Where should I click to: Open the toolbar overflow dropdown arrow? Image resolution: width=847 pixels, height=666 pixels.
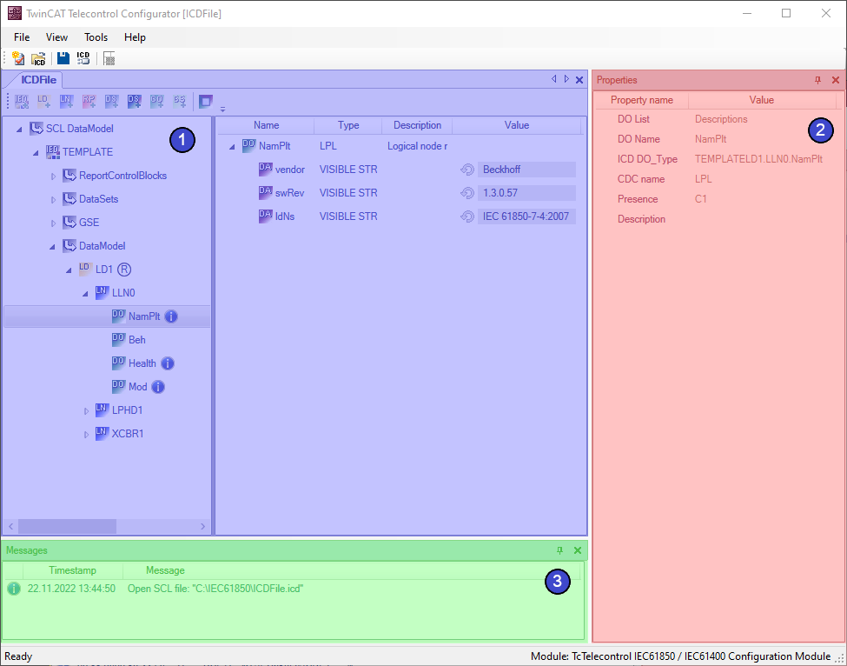(222, 110)
